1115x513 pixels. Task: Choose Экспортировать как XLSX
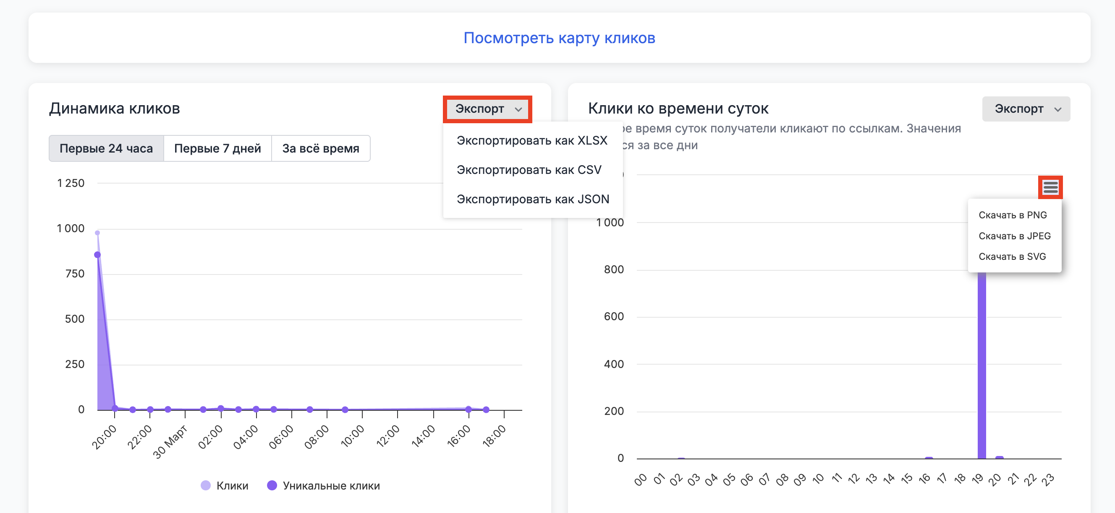(x=531, y=140)
